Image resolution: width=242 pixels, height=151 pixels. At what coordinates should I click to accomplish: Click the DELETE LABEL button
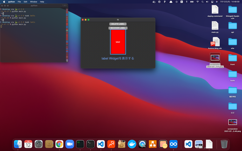point(118,24)
